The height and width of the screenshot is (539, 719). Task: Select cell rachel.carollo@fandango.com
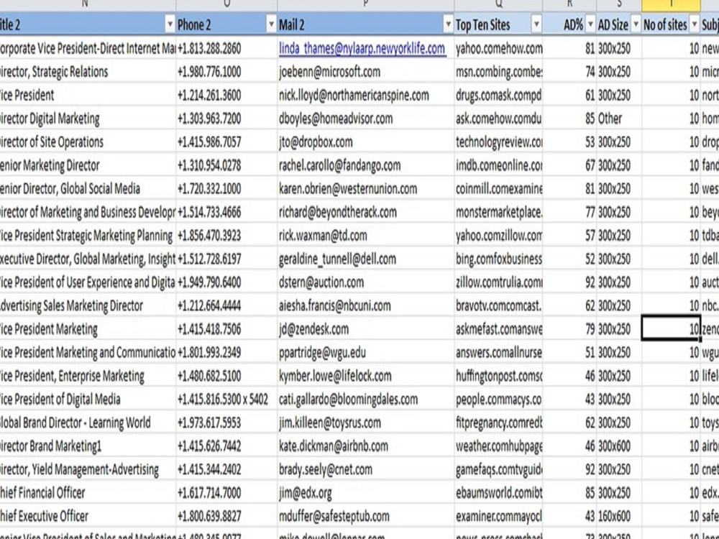tap(365, 165)
